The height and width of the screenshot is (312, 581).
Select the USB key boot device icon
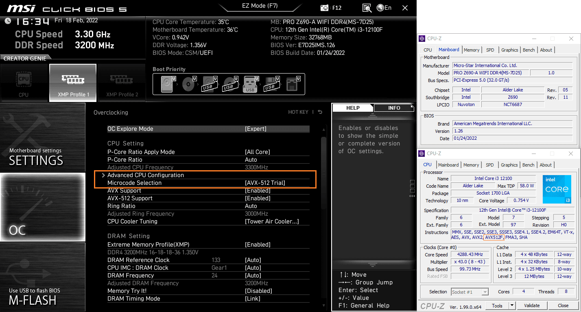(x=250, y=84)
